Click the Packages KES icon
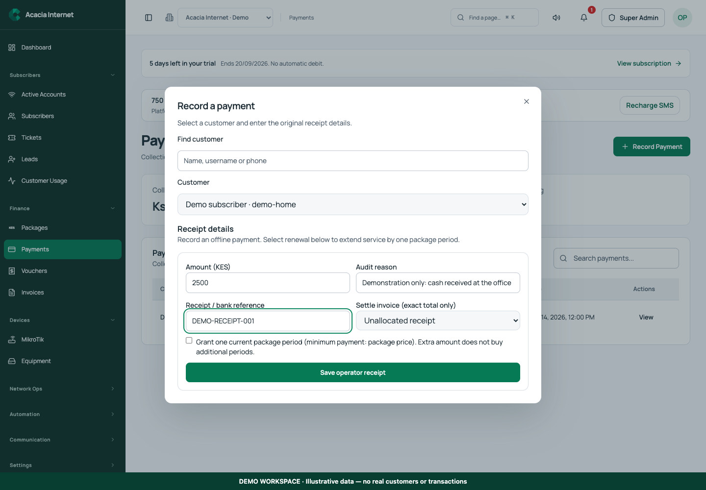The image size is (706, 490). tap(12, 228)
